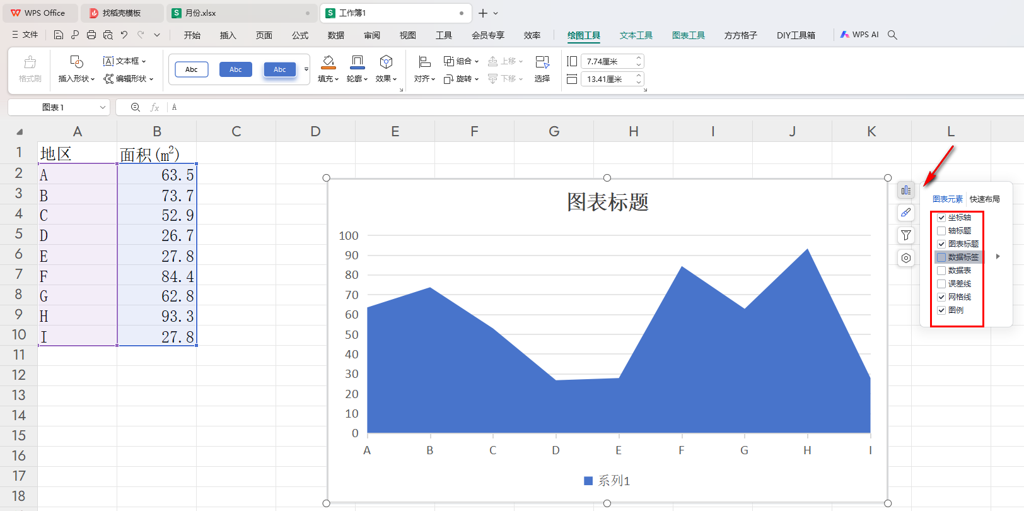Apply the white outlined Abc shape style
The height and width of the screenshot is (511, 1024).
tap(192, 69)
